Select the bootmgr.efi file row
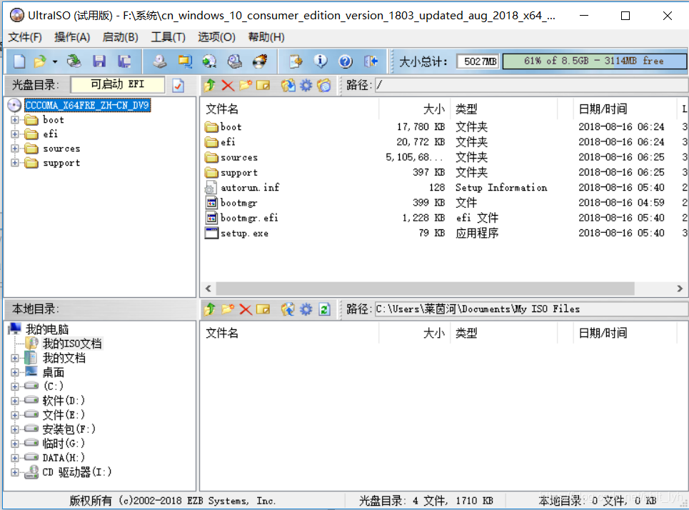This screenshot has width=689, height=510. click(444, 218)
